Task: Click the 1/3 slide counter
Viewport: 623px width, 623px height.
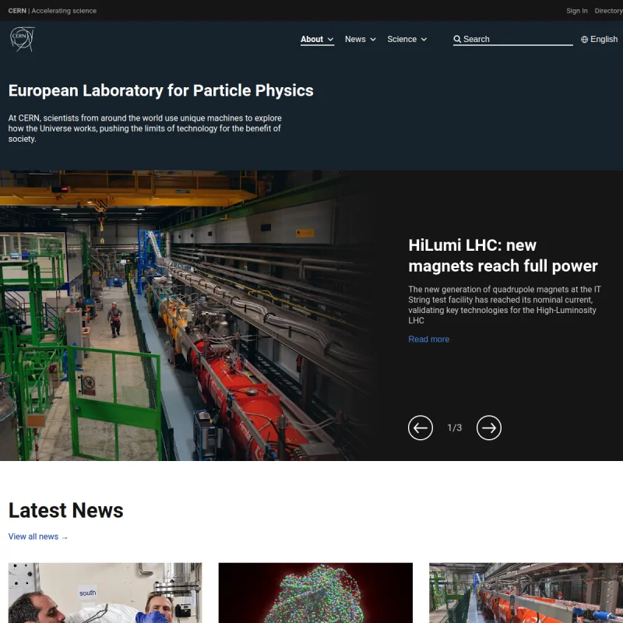Action: [x=455, y=428]
